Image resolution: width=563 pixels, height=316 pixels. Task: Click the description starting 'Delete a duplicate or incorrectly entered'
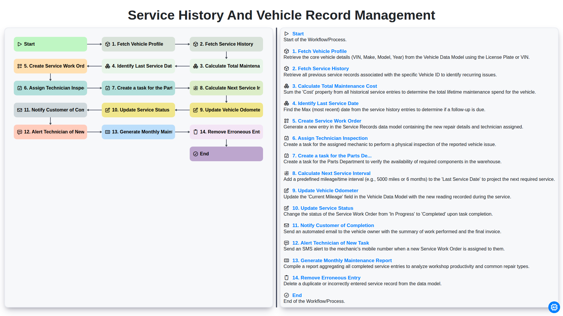tap(362, 284)
